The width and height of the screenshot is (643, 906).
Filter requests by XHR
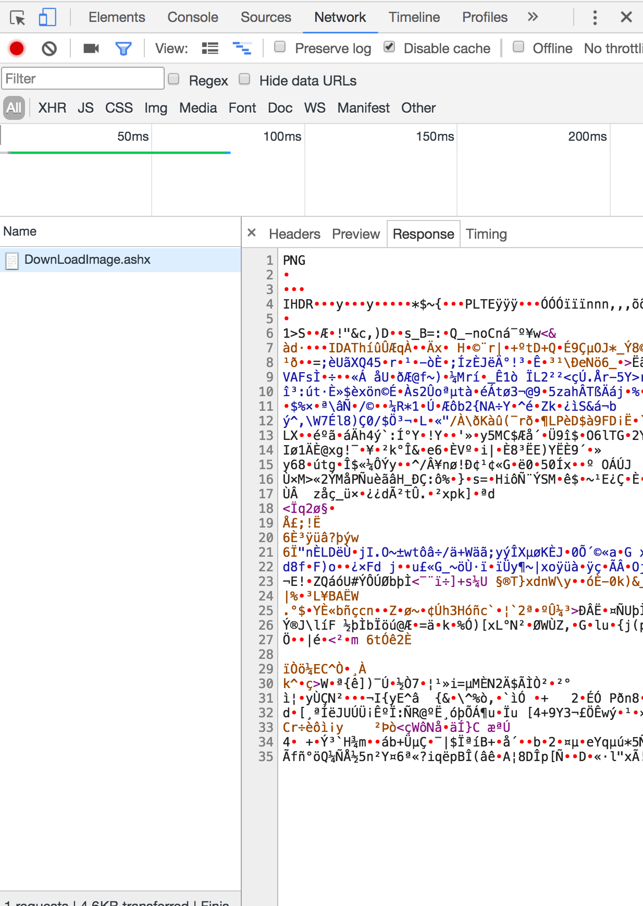pos(52,108)
